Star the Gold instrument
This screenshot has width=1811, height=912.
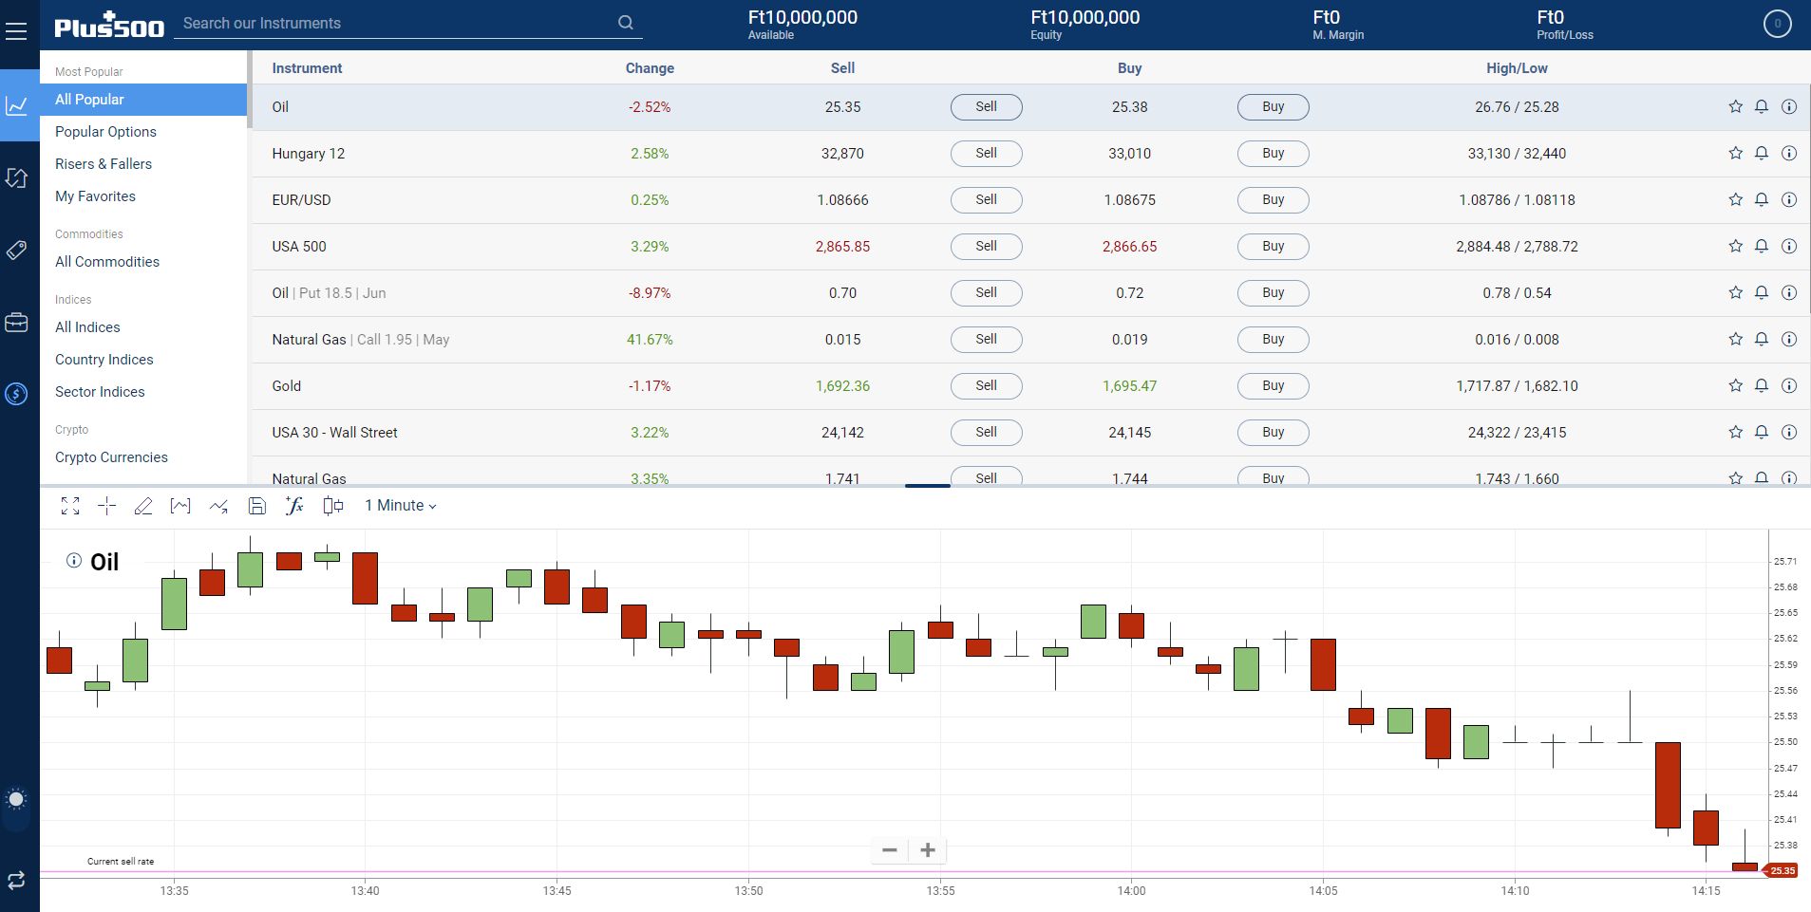click(x=1735, y=386)
